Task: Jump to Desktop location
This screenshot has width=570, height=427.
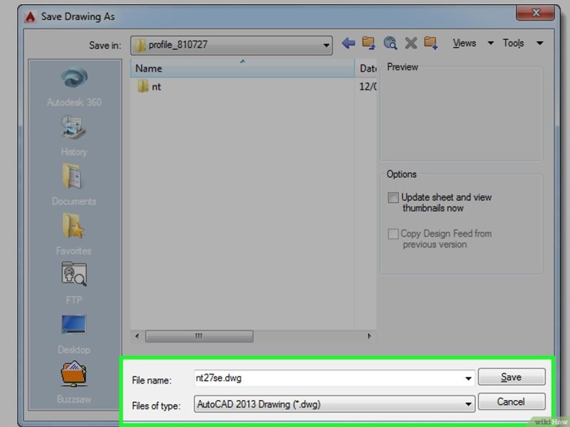Action: point(74,334)
